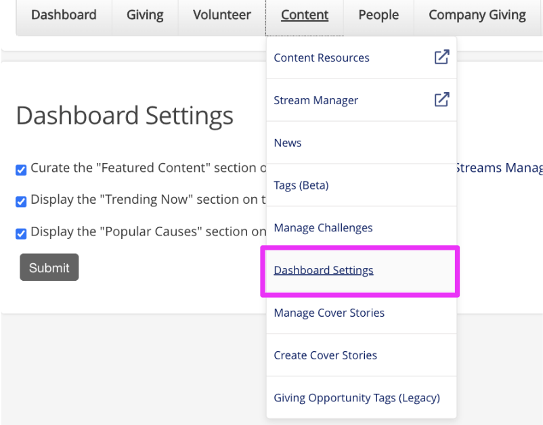Click the external link icon beside Content Resources
This screenshot has height=425, width=543.
pyautogui.click(x=442, y=57)
